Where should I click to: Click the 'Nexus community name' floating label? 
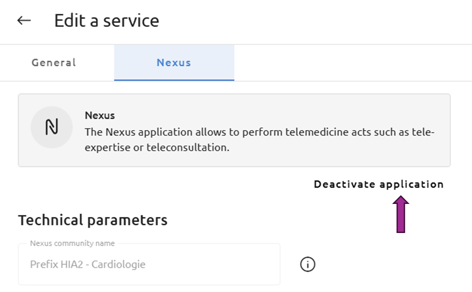tap(72, 243)
